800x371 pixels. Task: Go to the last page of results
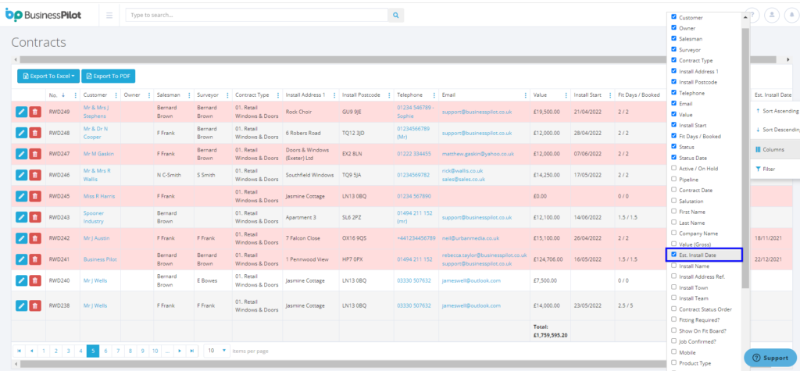[x=192, y=351]
